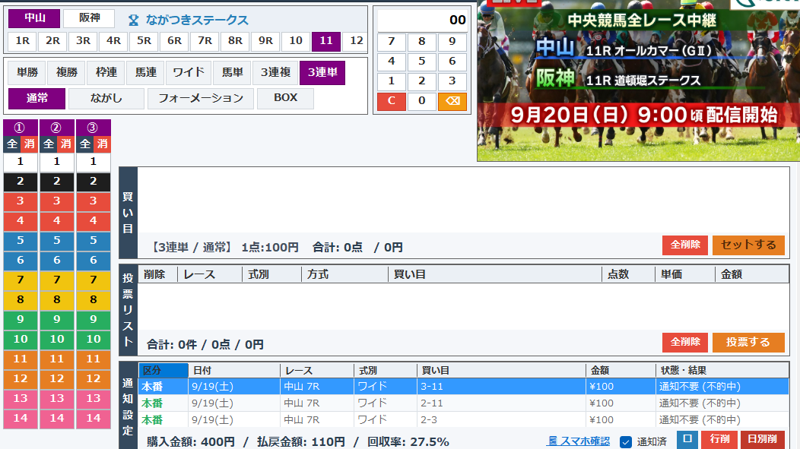The height and width of the screenshot is (449, 800).
Task: Click the 投票する vote button
Action: click(x=748, y=342)
